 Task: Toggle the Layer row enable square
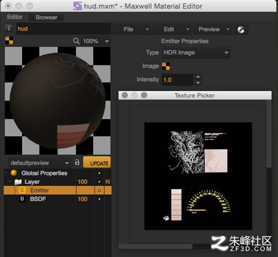[x=100, y=182]
